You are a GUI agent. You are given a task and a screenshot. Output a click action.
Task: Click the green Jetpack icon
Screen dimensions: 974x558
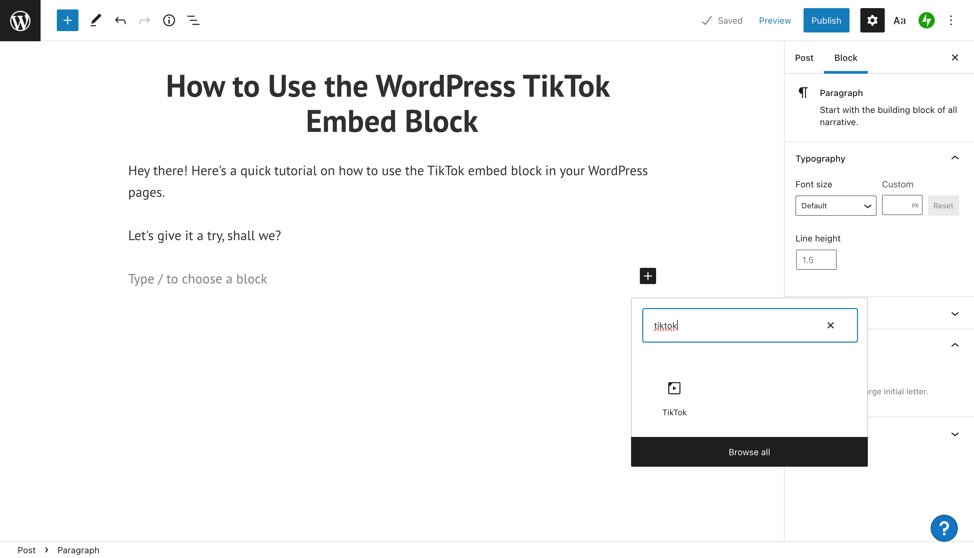coord(927,20)
